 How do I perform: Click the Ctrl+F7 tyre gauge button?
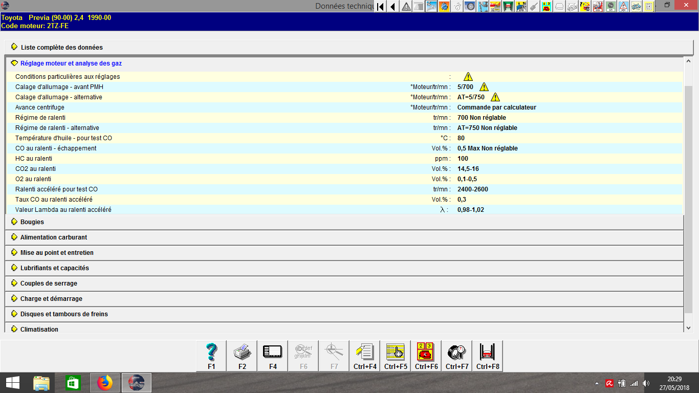(x=457, y=356)
